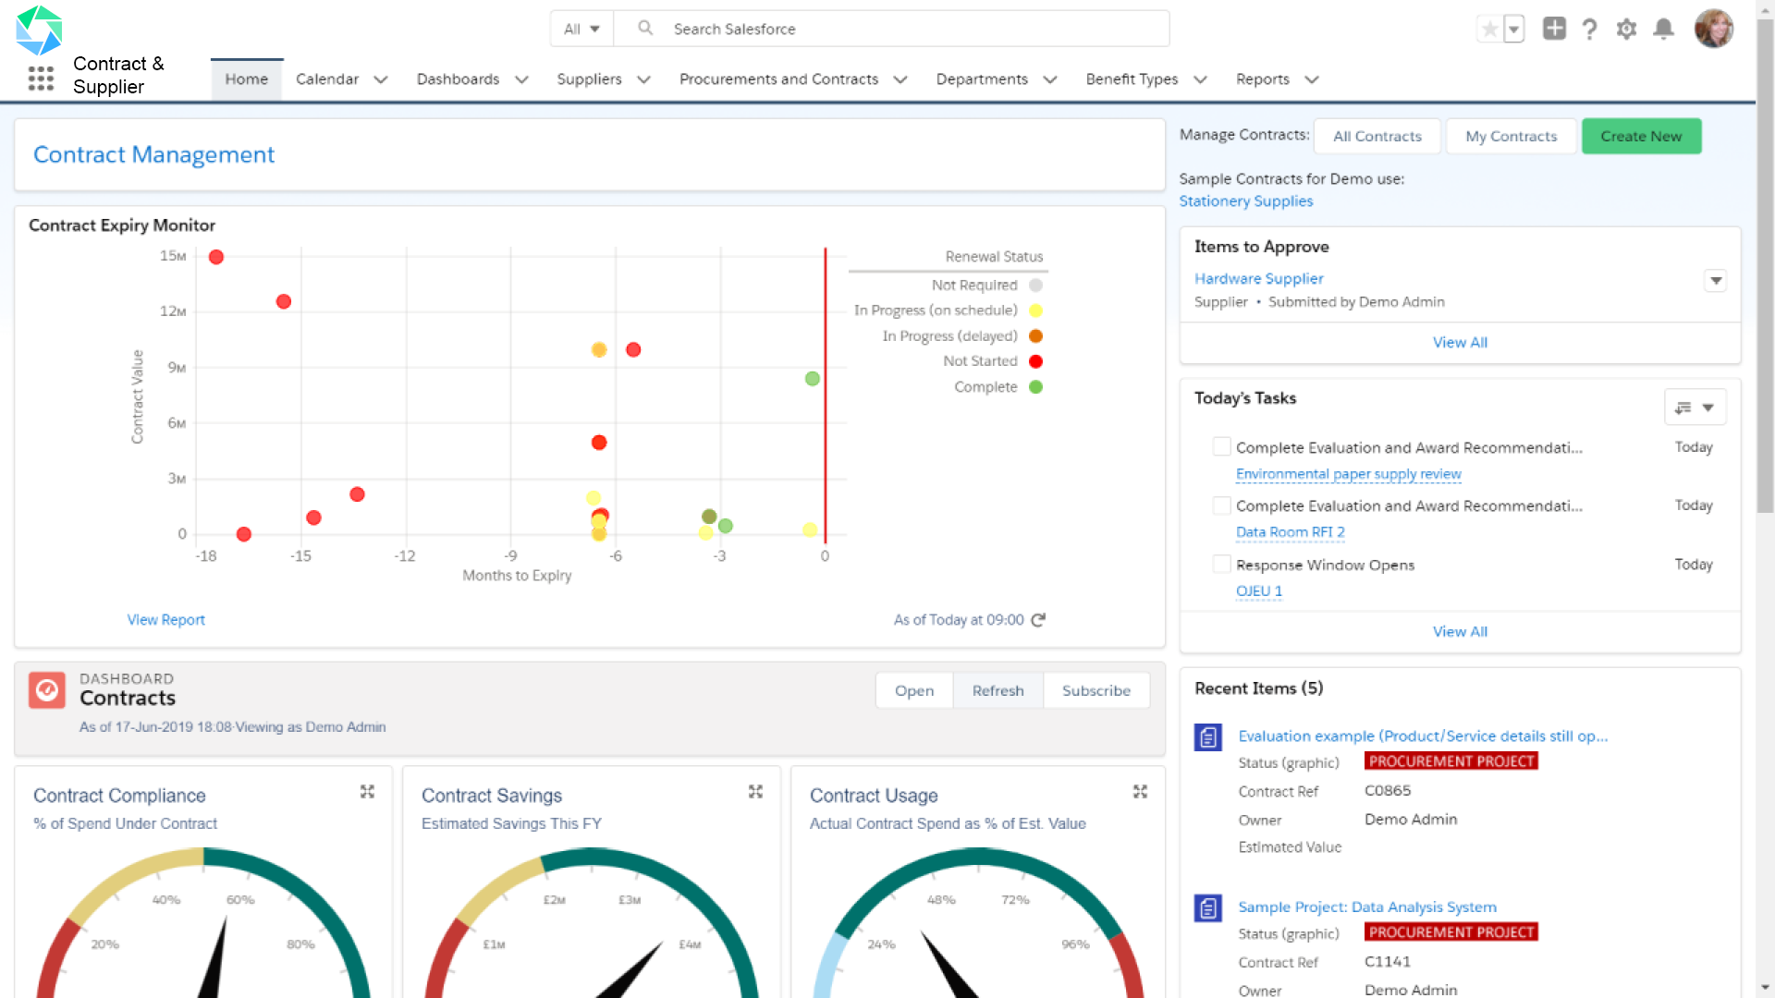Screen dimensions: 1775x998
Task: Expand the Hardware Supplier actions dropdown
Action: tap(1717, 280)
